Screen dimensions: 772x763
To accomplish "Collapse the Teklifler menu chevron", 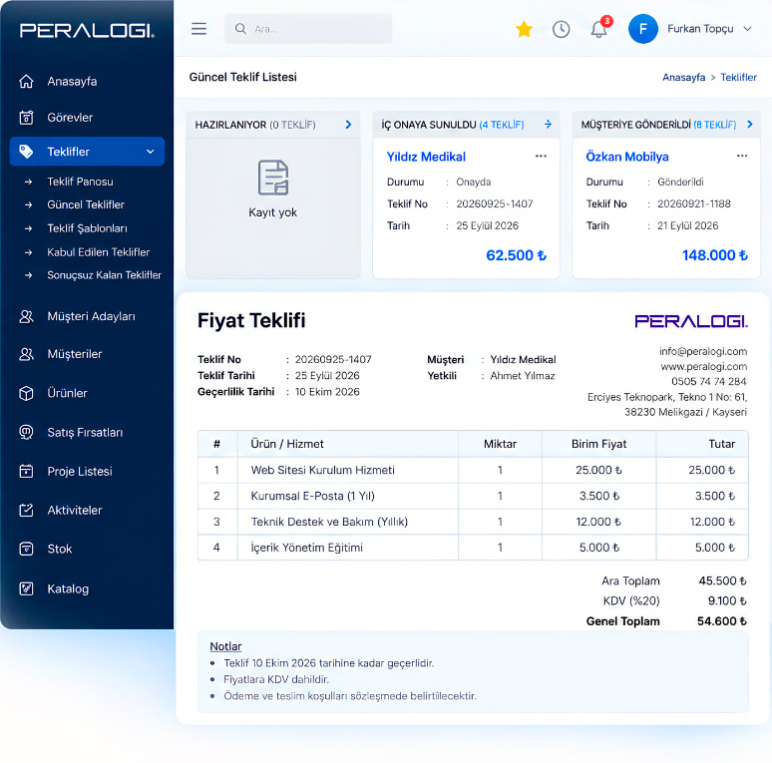I will coord(151,152).
